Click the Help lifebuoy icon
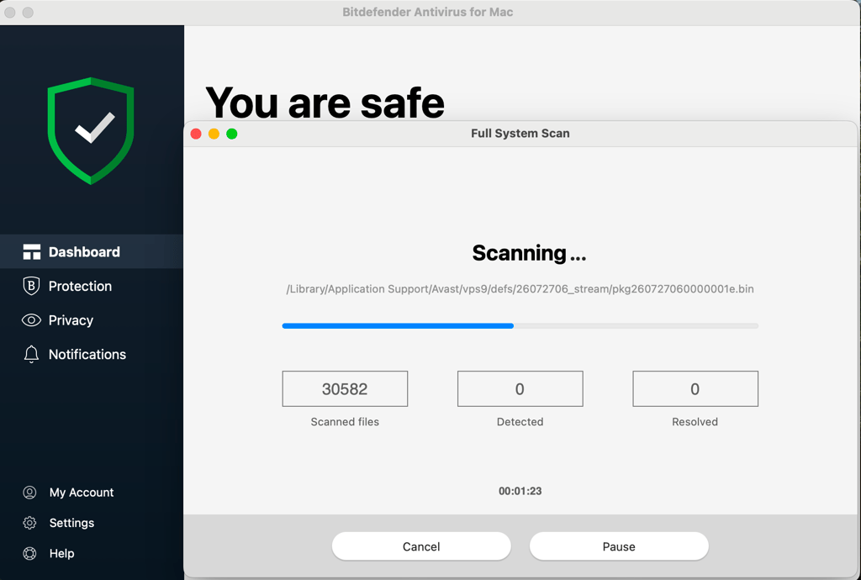 coord(29,554)
